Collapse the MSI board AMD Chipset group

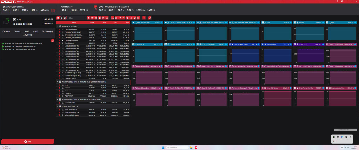(57, 99)
